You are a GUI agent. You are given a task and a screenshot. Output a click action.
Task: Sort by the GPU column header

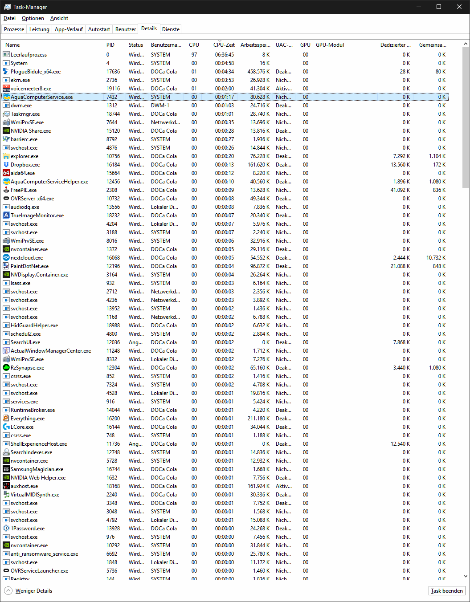coord(305,45)
